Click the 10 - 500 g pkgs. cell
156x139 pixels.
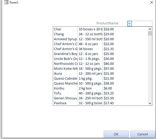click(x=90, y=84)
